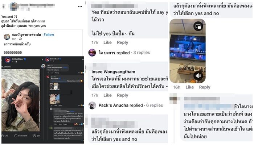Click the Like icon under Bizcuitbeer photo
The image size is (254, 145).
(5, 136)
